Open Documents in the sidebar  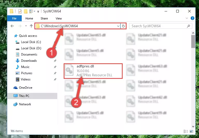pyautogui.click(x=29, y=54)
